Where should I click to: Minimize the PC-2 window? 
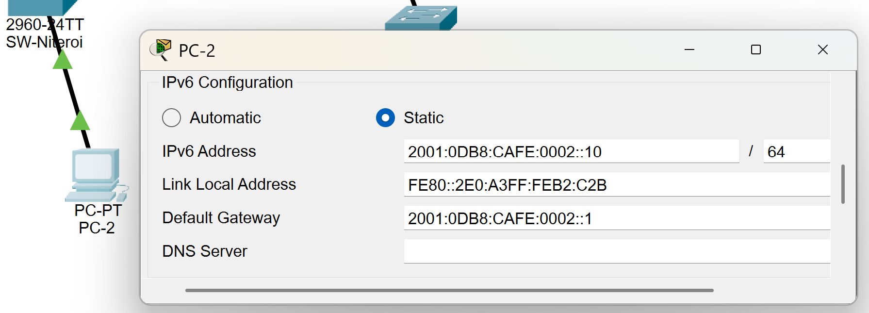(689, 49)
